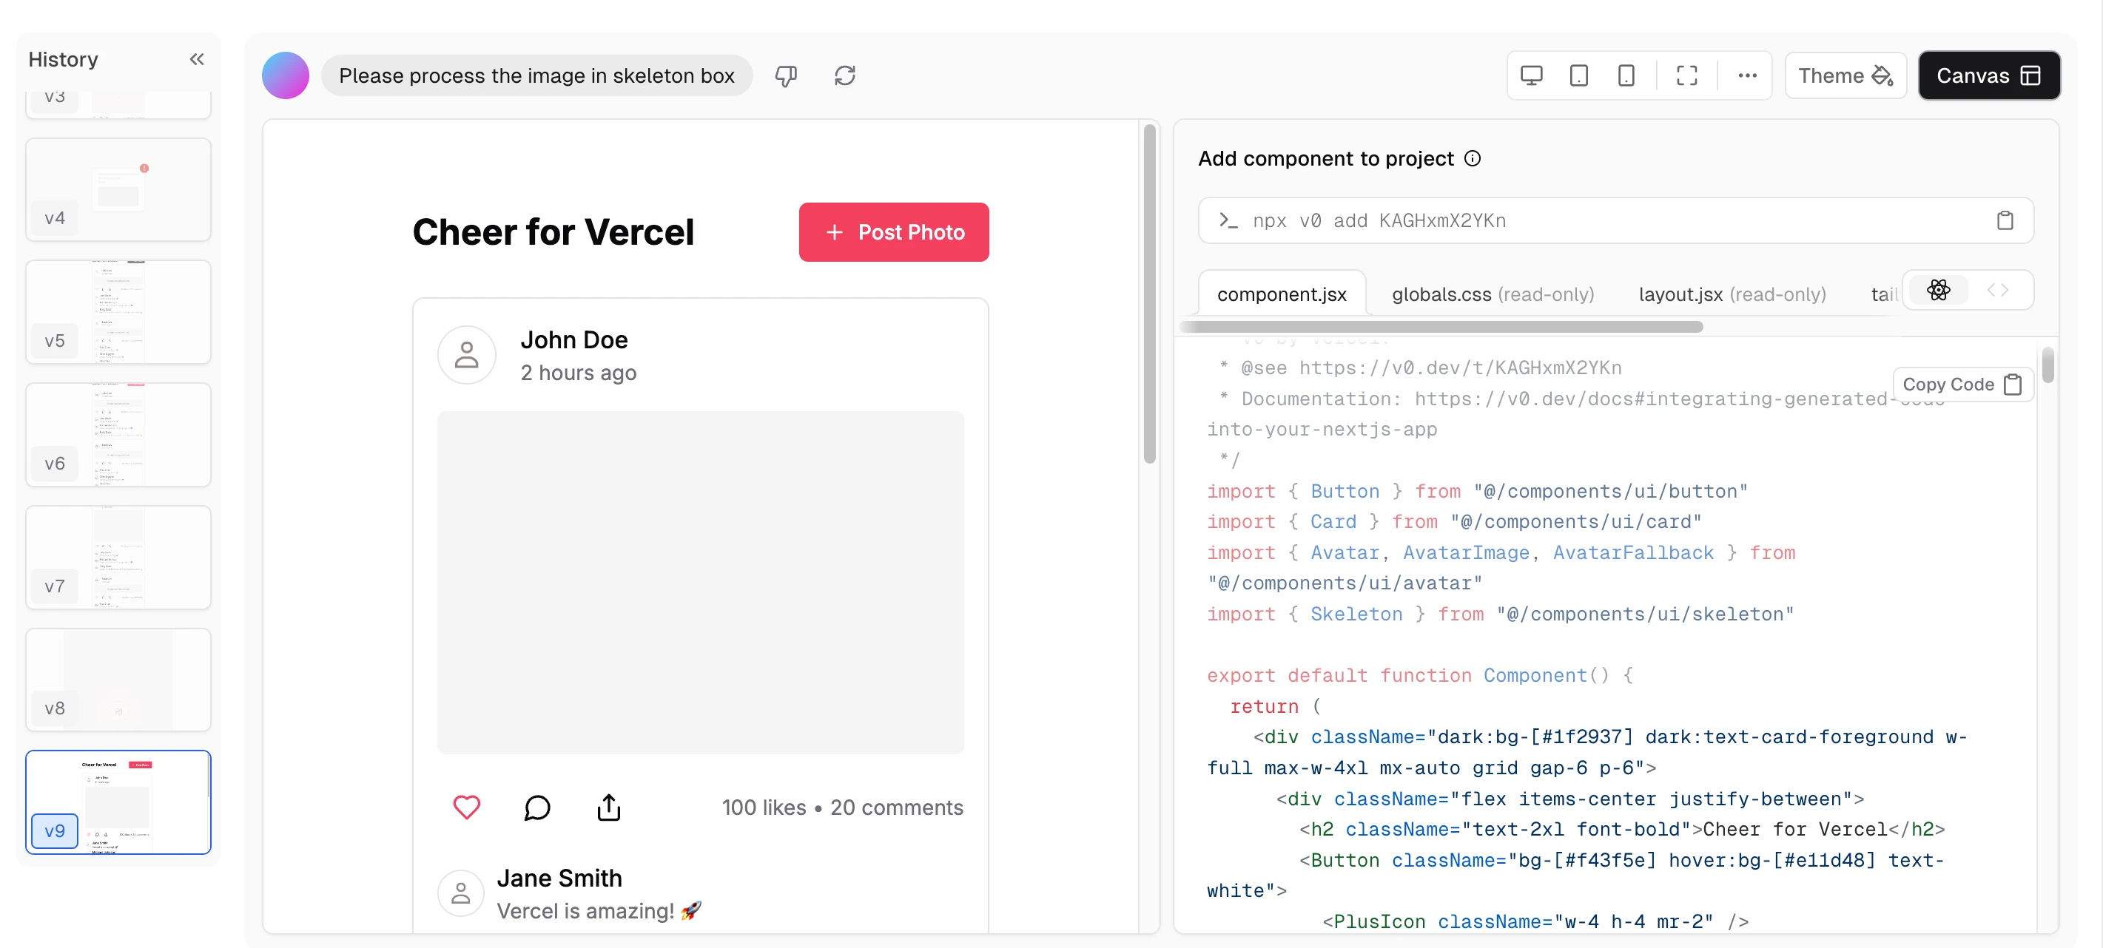Click the skeleton image placeholder
The image size is (2103, 948).
click(701, 583)
